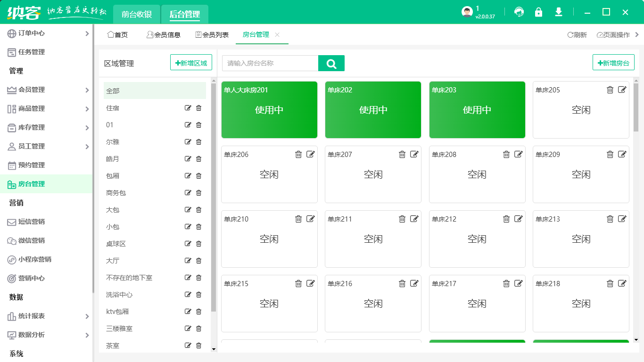Click the green search magnifier button
This screenshot has height=362, width=644.
click(331, 63)
